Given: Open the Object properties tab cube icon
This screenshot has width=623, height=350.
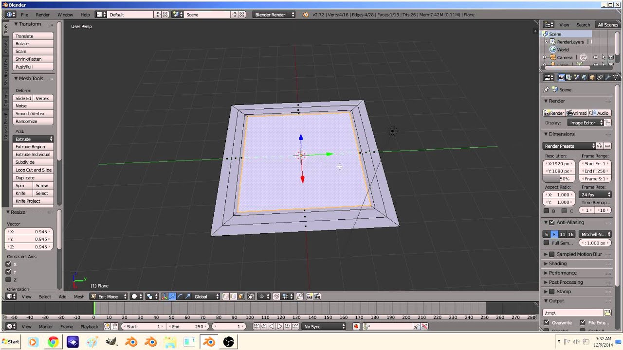Looking at the screenshot, I should point(592,77).
